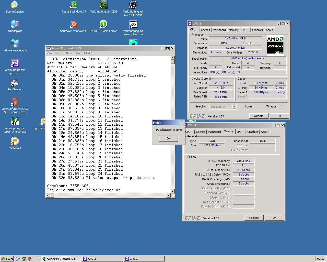Open the Netzwerkumgebung desktop icon

tap(15, 43)
